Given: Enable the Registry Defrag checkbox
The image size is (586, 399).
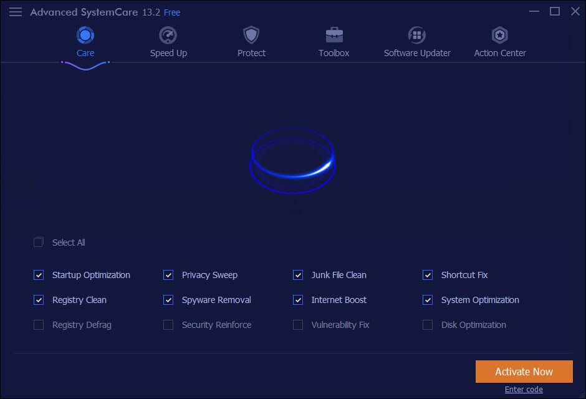Looking at the screenshot, I should click(x=39, y=325).
